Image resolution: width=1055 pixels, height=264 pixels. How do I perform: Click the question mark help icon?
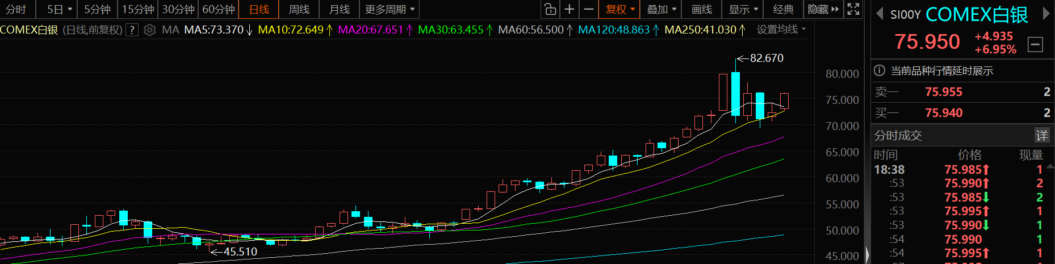point(132,30)
